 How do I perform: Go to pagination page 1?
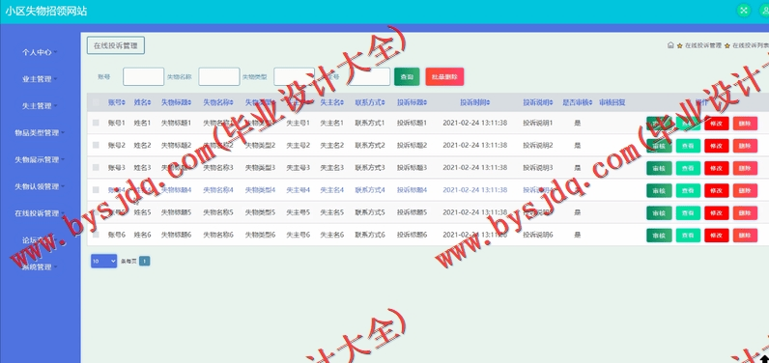tap(144, 261)
